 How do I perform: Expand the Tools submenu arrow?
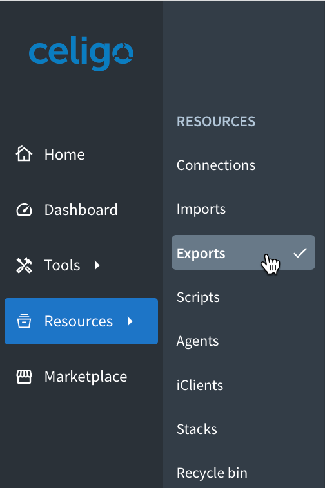pyautogui.click(x=97, y=265)
